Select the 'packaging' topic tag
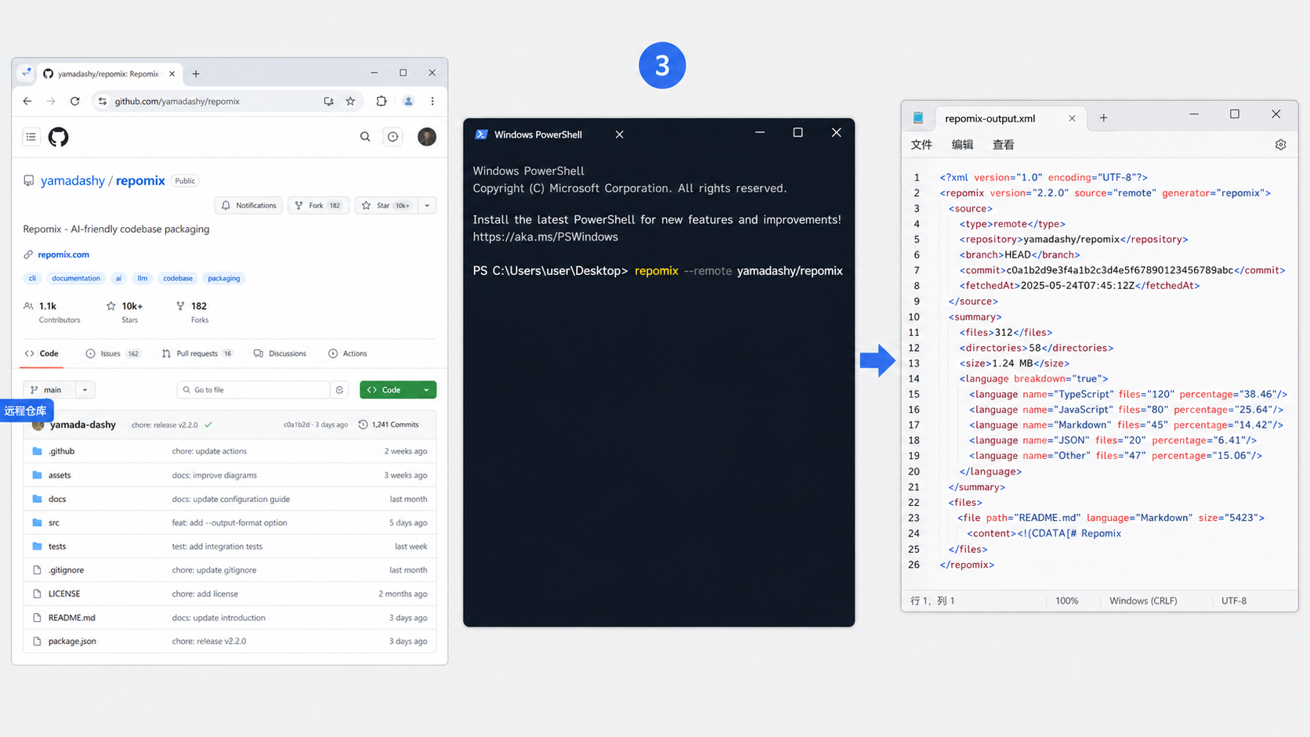Viewport: 1310px width, 737px height. tap(224, 278)
